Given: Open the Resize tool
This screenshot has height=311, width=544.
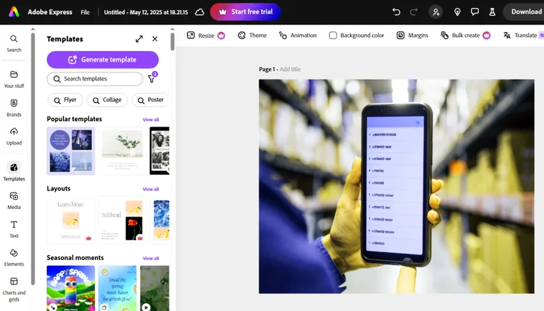Looking at the screenshot, I should click(x=205, y=35).
